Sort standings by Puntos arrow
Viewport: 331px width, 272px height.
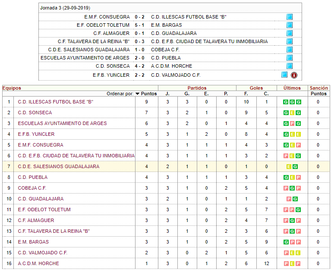pos(137,94)
